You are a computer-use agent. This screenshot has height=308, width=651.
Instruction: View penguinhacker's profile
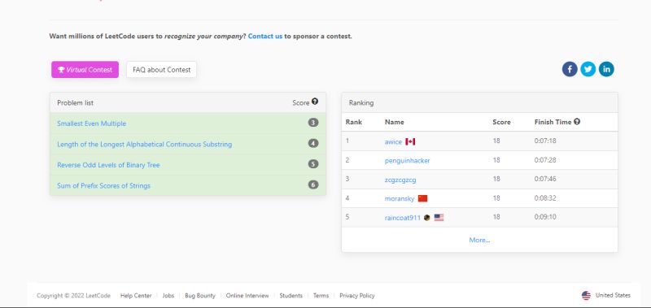[408, 160]
